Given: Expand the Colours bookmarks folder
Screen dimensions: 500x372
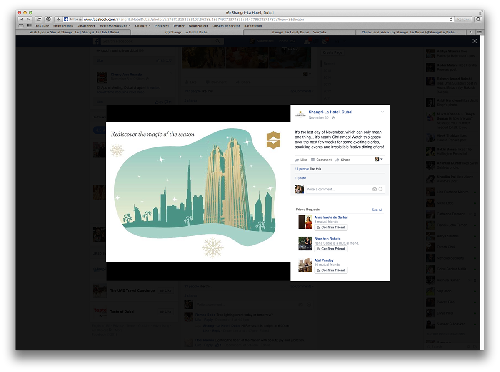Looking at the screenshot, I should pos(142,26).
